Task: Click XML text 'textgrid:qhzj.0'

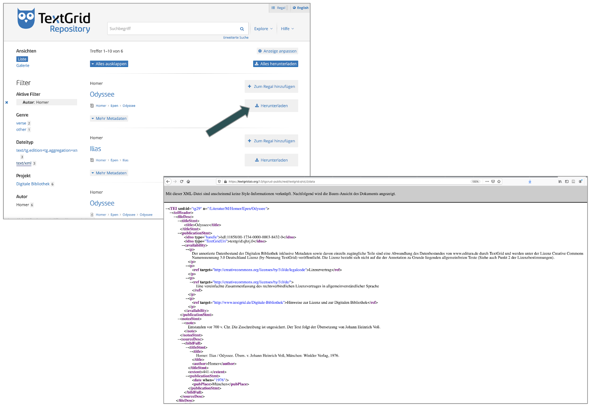Action: pyautogui.click(x=242, y=241)
